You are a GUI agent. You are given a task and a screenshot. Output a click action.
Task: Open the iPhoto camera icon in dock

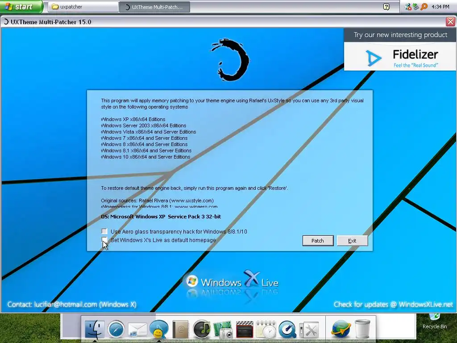tap(223, 330)
